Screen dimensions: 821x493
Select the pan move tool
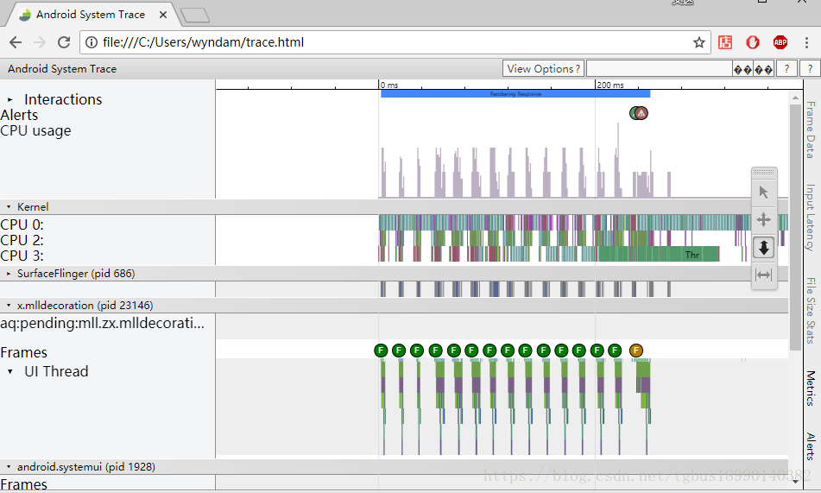[763, 219]
